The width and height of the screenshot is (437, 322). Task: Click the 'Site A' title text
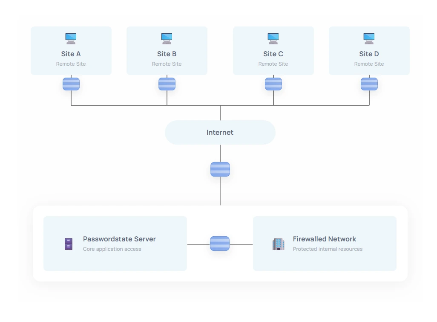pos(71,54)
